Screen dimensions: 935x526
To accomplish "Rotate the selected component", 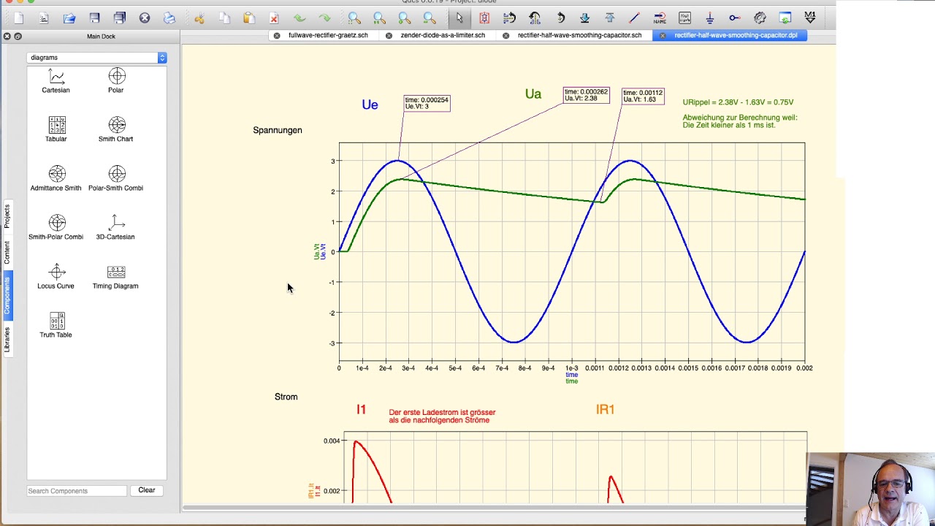I will pos(560,18).
